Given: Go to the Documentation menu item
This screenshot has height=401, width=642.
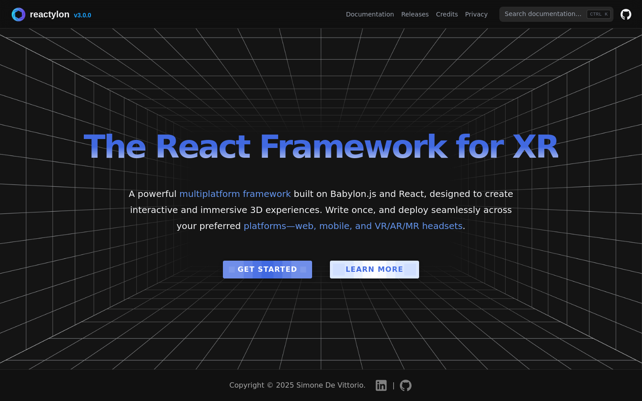Looking at the screenshot, I should pos(370,14).
